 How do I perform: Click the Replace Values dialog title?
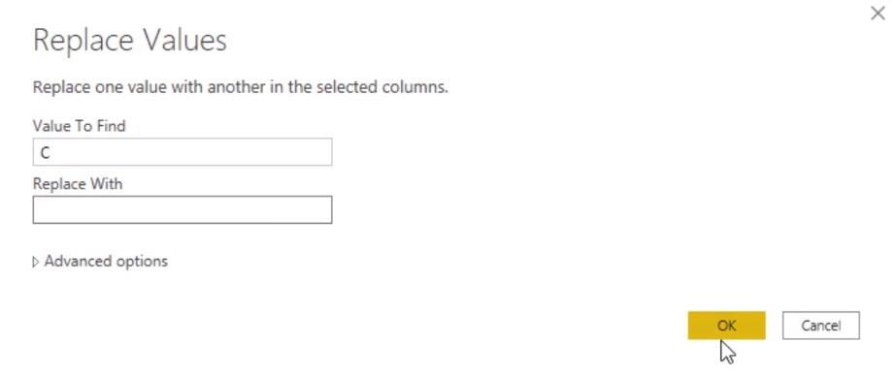(x=129, y=41)
